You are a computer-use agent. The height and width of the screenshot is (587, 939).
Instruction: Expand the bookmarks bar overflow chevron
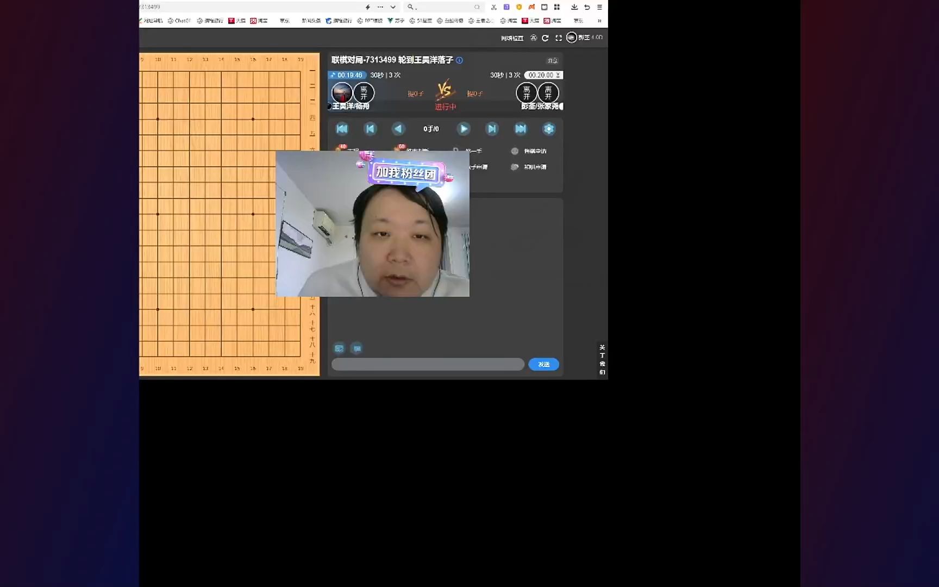pyautogui.click(x=599, y=21)
